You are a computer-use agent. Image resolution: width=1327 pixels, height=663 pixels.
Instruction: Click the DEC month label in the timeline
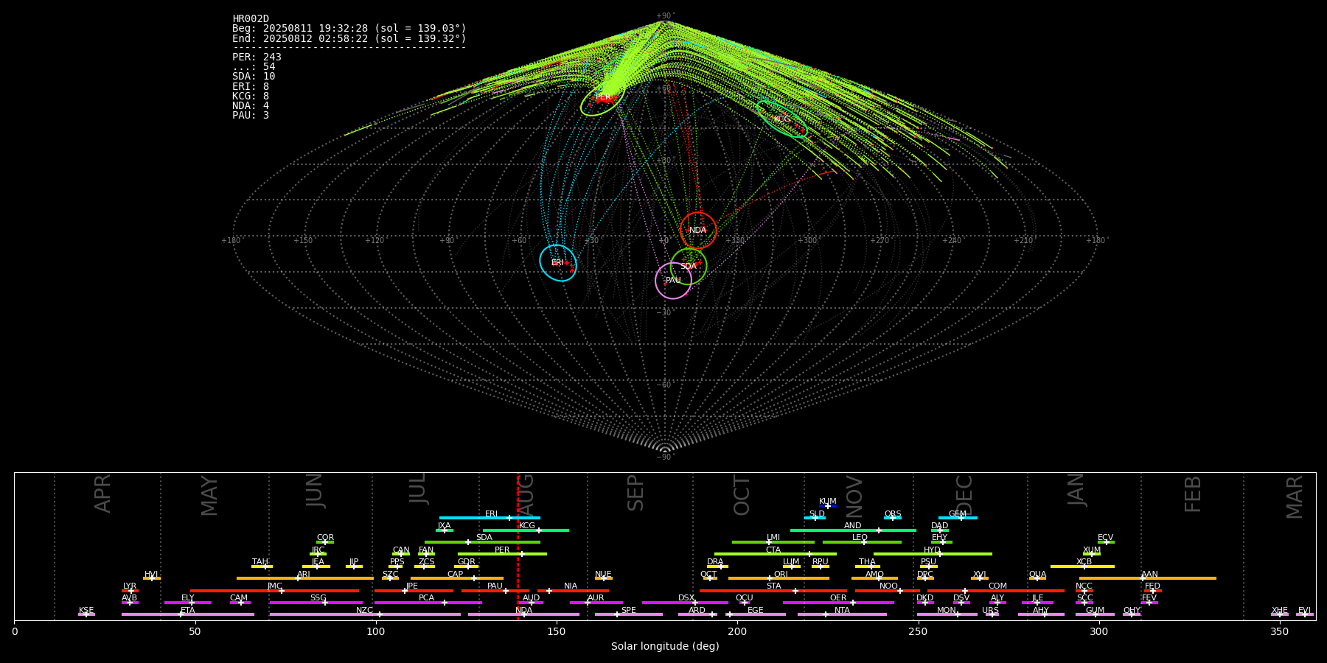click(964, 495)
